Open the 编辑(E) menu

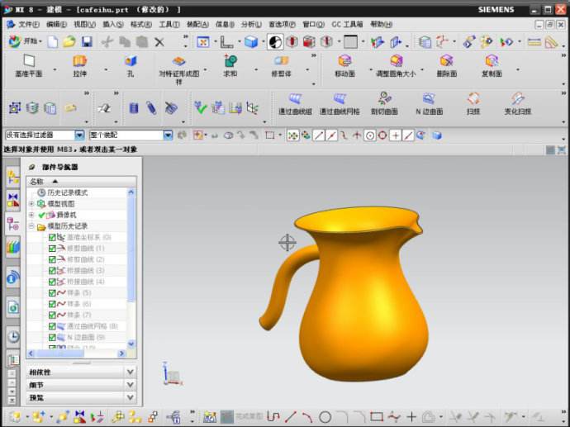point(56,24)
